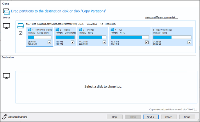Viewport: 200px width, 122px height.
Task: Click the disabled < Back button
Action: 133,117
